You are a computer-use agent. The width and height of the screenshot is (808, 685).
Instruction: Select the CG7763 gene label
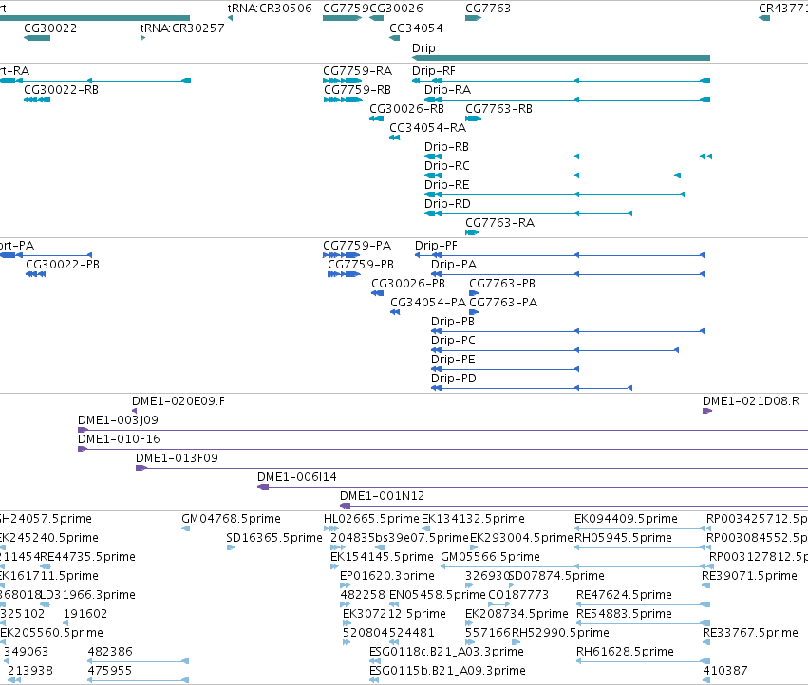pos(488,9)
